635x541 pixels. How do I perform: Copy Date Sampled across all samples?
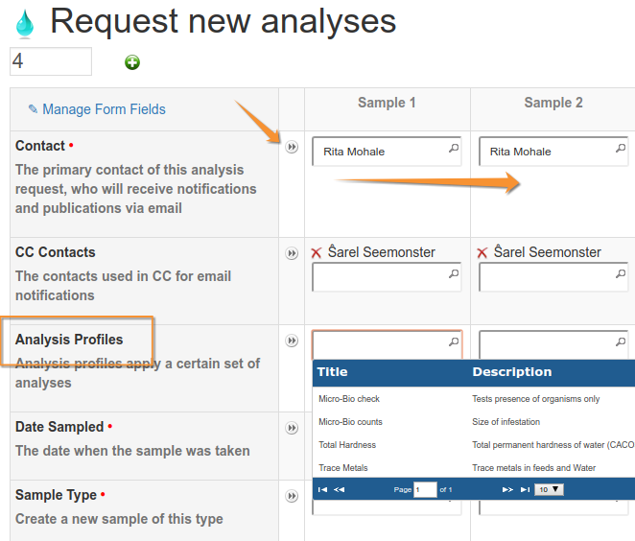292,428
